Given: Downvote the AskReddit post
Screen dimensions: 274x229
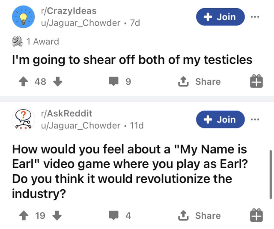Looking at the screenshot, I should pyautogui.click(x=57, y=215).
